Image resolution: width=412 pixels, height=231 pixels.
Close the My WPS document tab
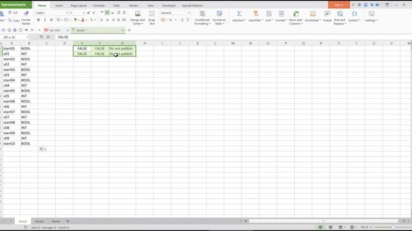[68, 30]
